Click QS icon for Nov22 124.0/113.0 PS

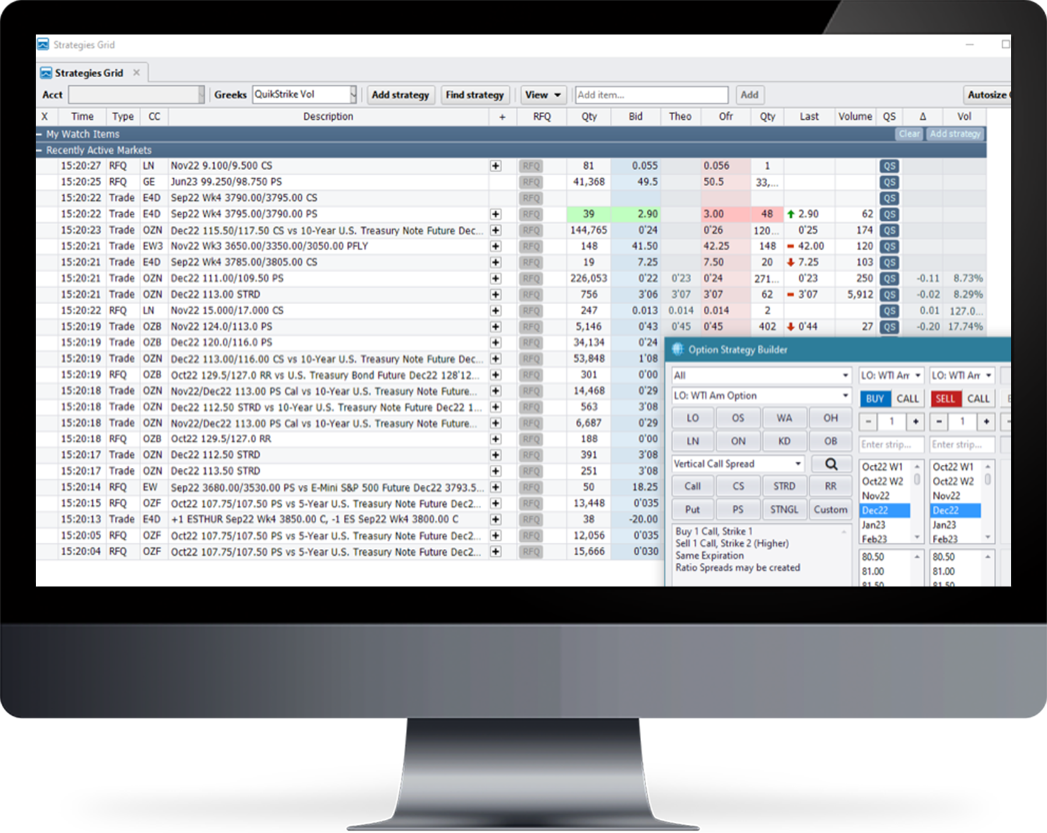pos(889,327)
